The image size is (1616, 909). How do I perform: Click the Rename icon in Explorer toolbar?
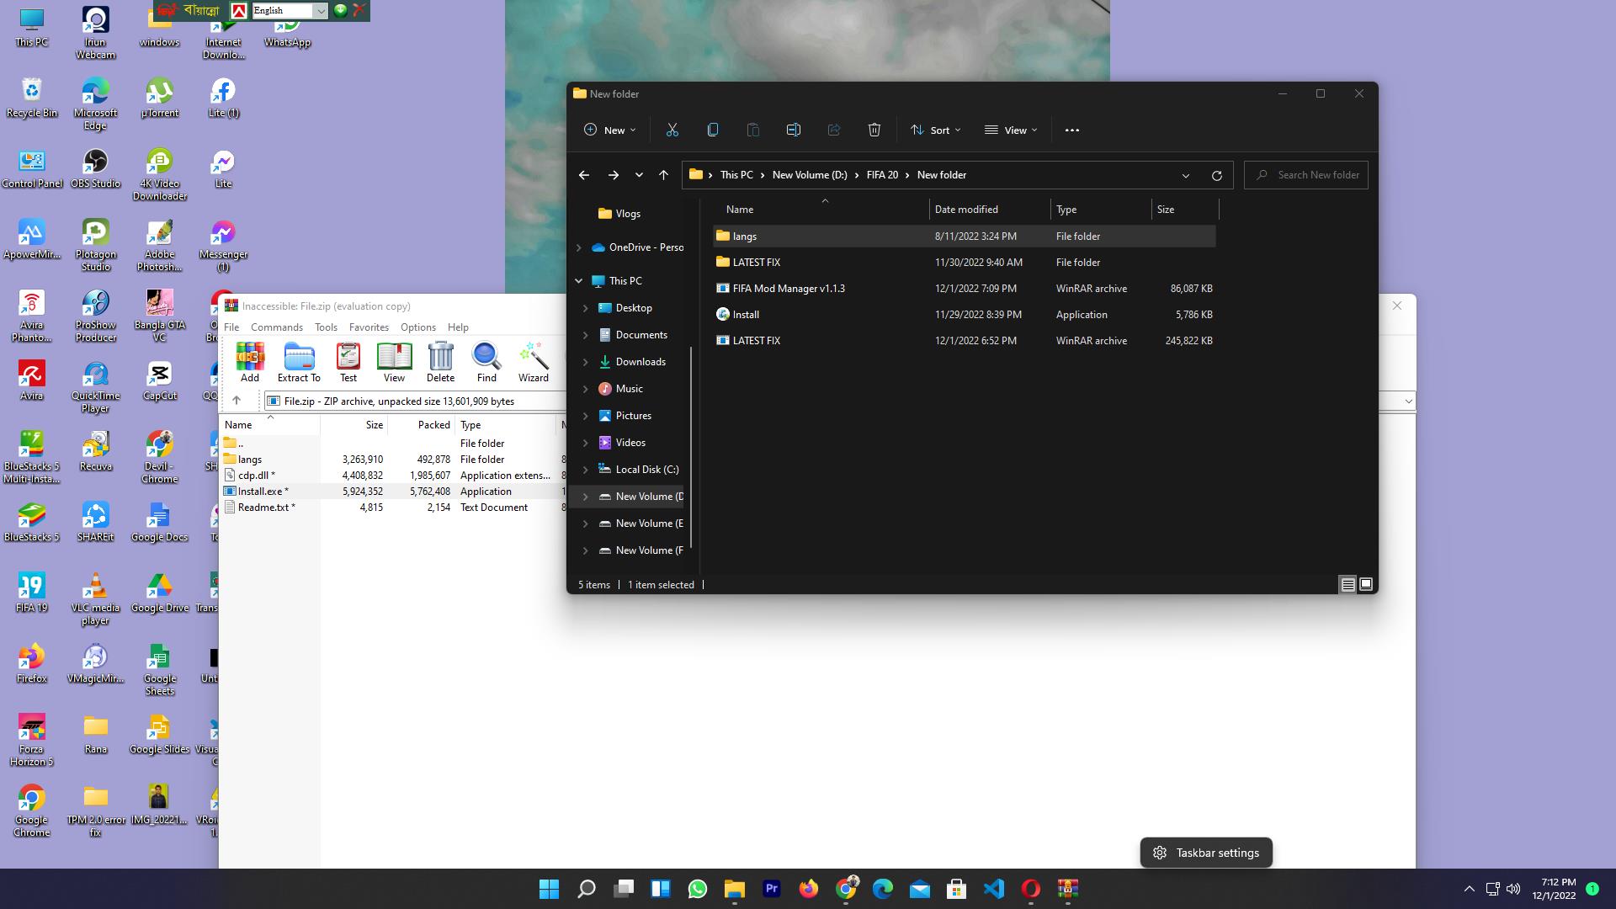click(x=793, y=130)
